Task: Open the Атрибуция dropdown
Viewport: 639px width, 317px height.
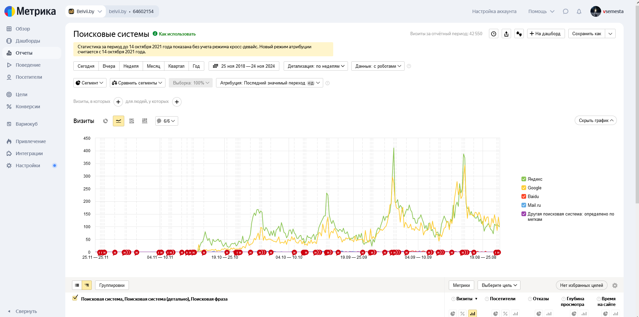Action: [x=270, y=83]
